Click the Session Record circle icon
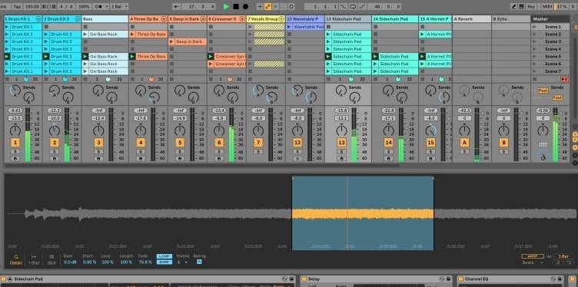Viewport: 578px width, 287px height. coord(291,7)
